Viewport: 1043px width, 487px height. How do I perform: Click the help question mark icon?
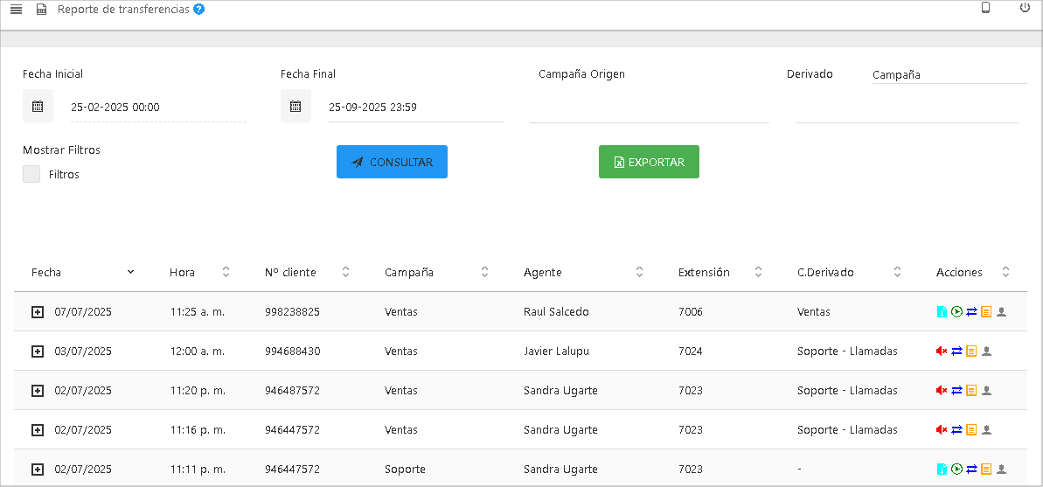tap(198, 10)
